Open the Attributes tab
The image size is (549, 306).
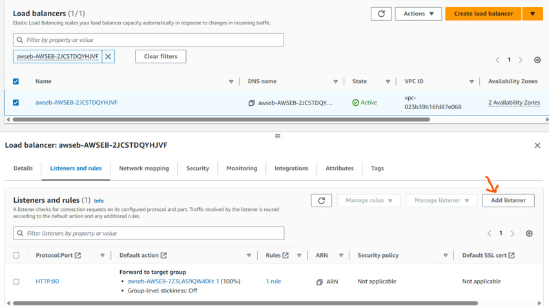click(x=340, y=168)
